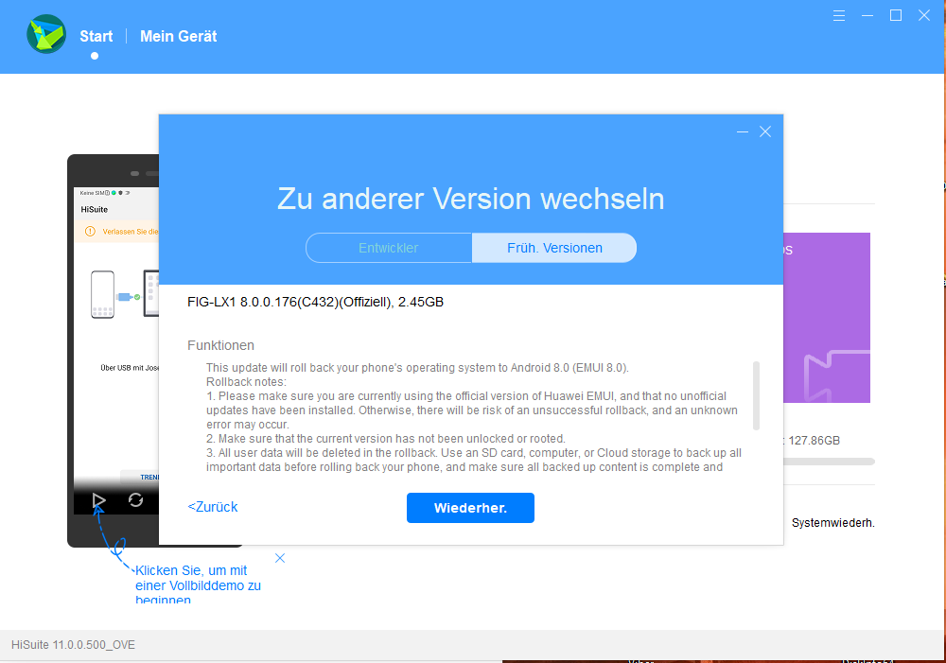Open the Start tab
This screenshot has width=946, height=663.
(96, 36)
